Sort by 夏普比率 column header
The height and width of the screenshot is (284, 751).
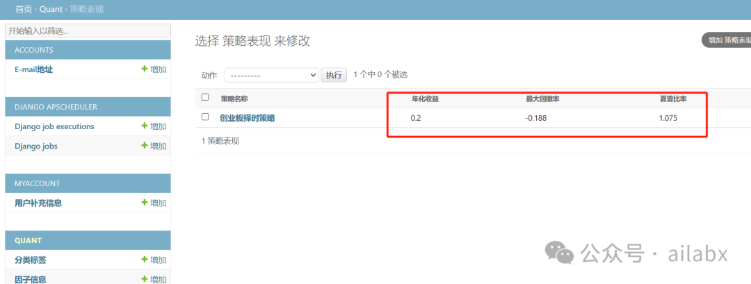point(673,99)
